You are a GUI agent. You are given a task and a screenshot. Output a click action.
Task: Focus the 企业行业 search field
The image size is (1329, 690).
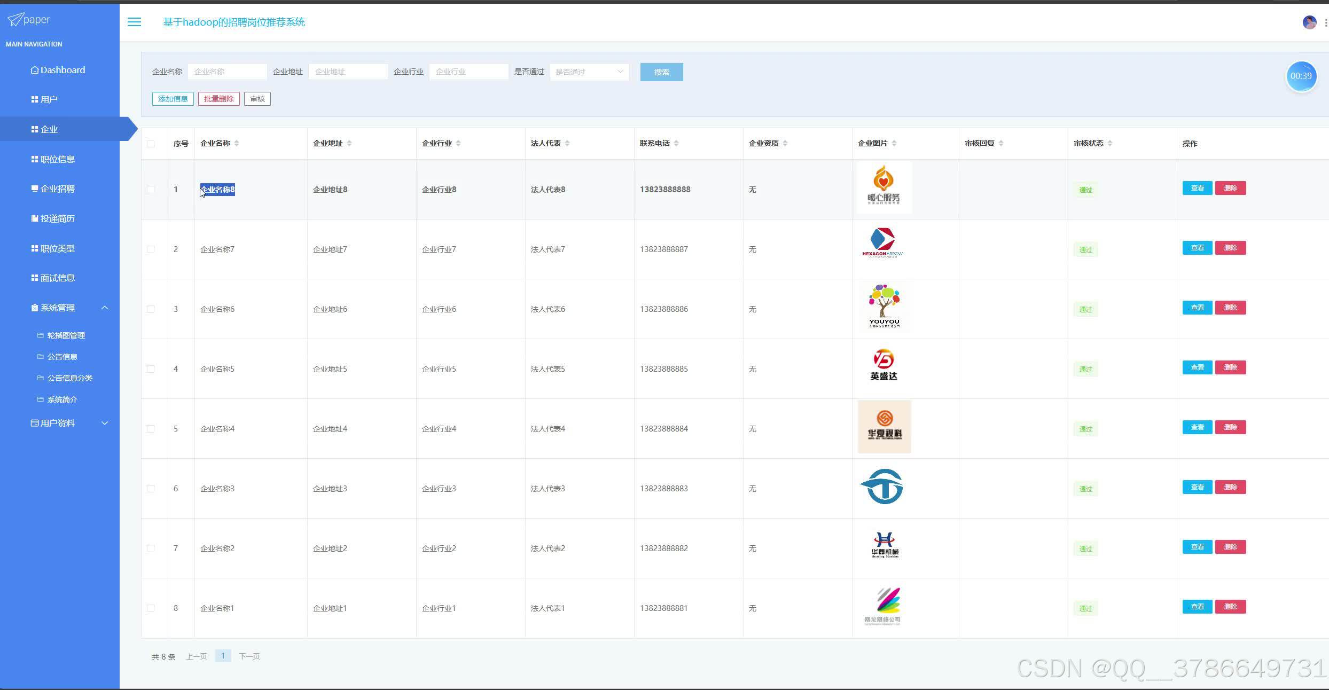pyautogui.click(x=468, y=72)
